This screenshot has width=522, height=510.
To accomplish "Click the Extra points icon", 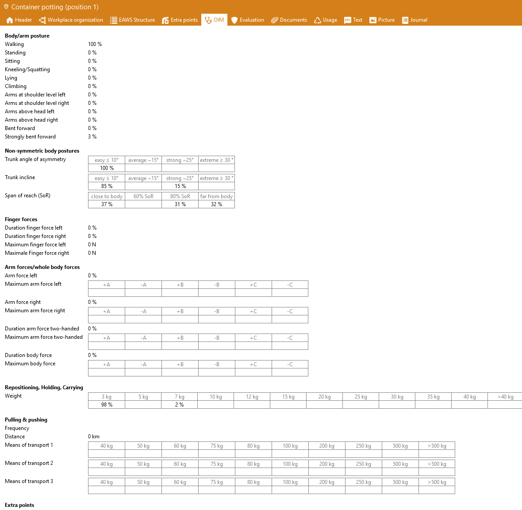I will [x=165, y=20].
